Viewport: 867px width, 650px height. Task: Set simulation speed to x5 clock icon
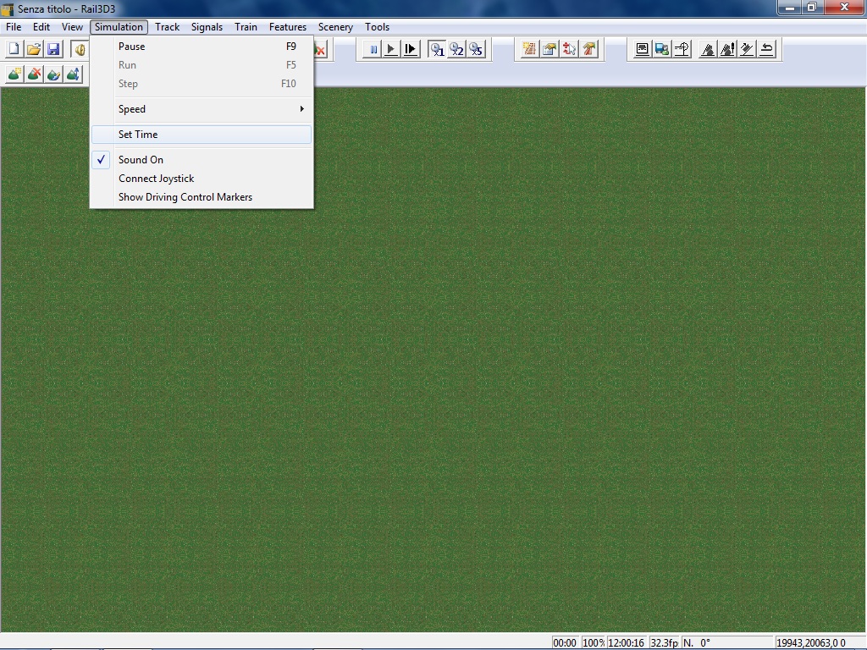(476, 49)
